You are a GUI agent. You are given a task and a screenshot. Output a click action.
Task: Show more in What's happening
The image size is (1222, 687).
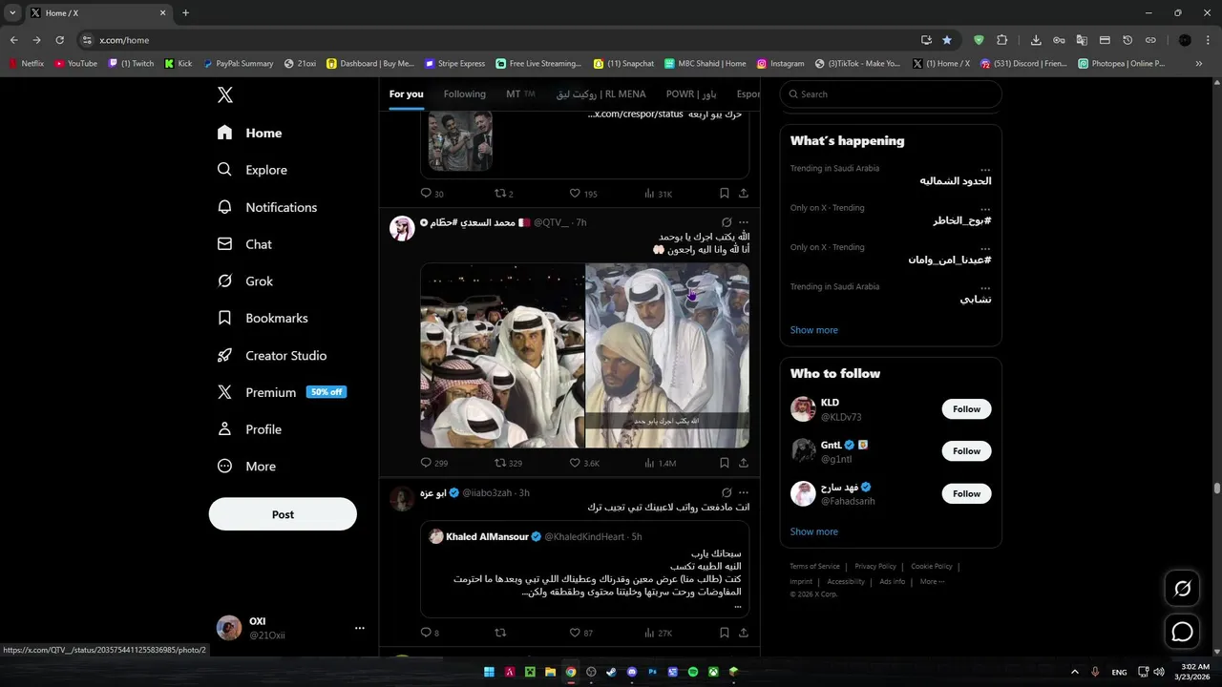click(x=814, y=330)
